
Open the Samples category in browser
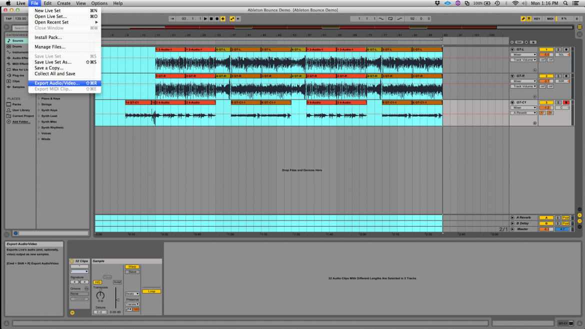[x=18, y=87]
